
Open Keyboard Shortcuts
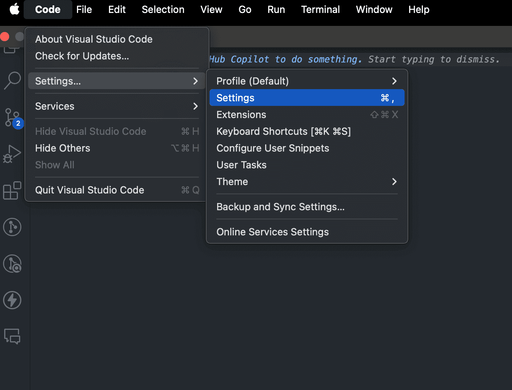point(307,131)
